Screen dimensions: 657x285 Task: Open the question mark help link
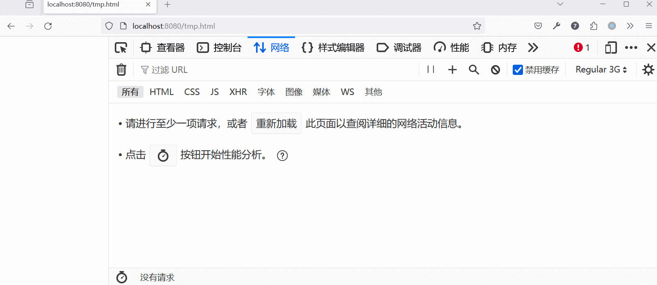pyautogui.click(x=282, y=156)
